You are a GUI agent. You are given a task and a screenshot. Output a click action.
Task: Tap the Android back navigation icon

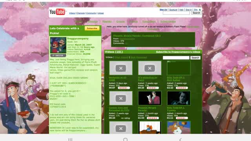click(x=180, y=139)
